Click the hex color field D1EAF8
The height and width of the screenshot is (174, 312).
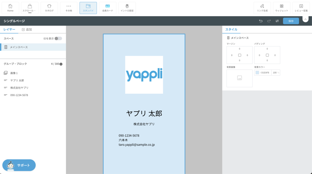[265, 73]
